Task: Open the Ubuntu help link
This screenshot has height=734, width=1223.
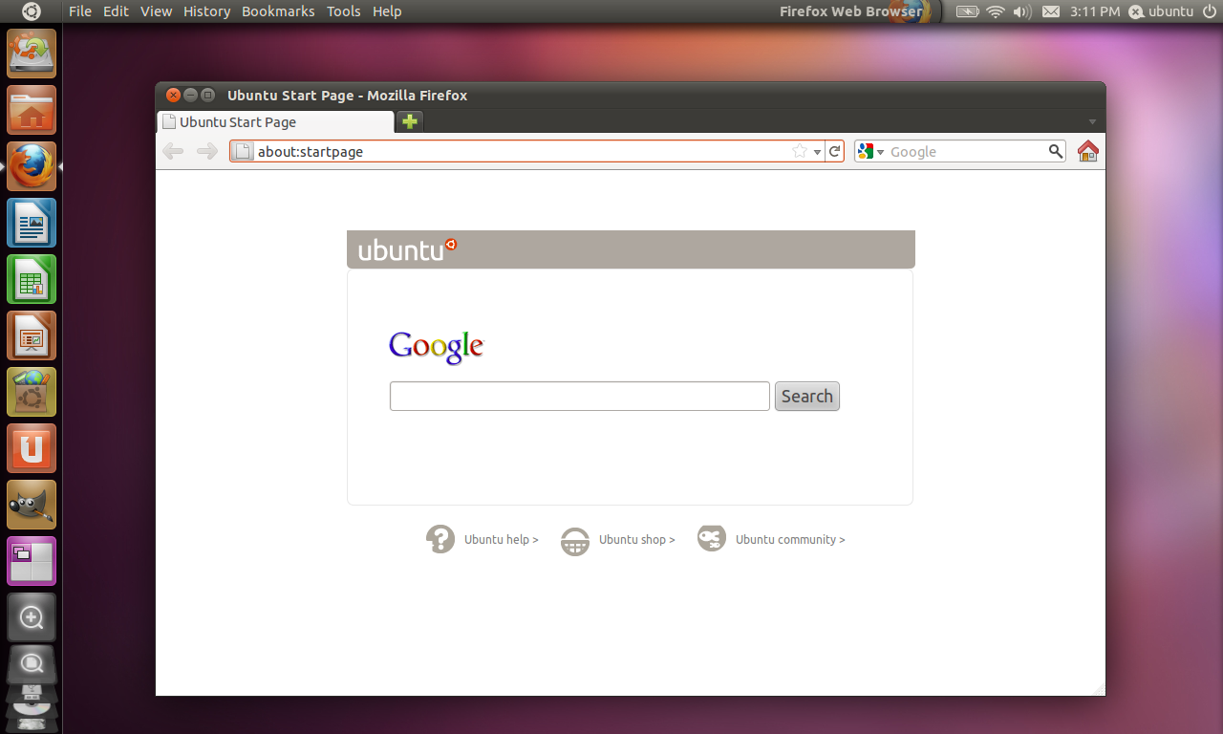Action: 501,540
